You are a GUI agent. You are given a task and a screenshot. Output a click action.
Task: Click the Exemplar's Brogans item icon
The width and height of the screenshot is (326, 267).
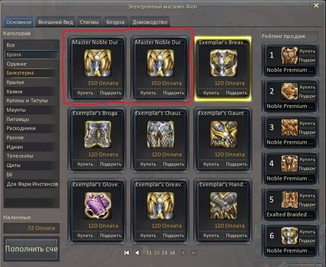click(98, 134)
